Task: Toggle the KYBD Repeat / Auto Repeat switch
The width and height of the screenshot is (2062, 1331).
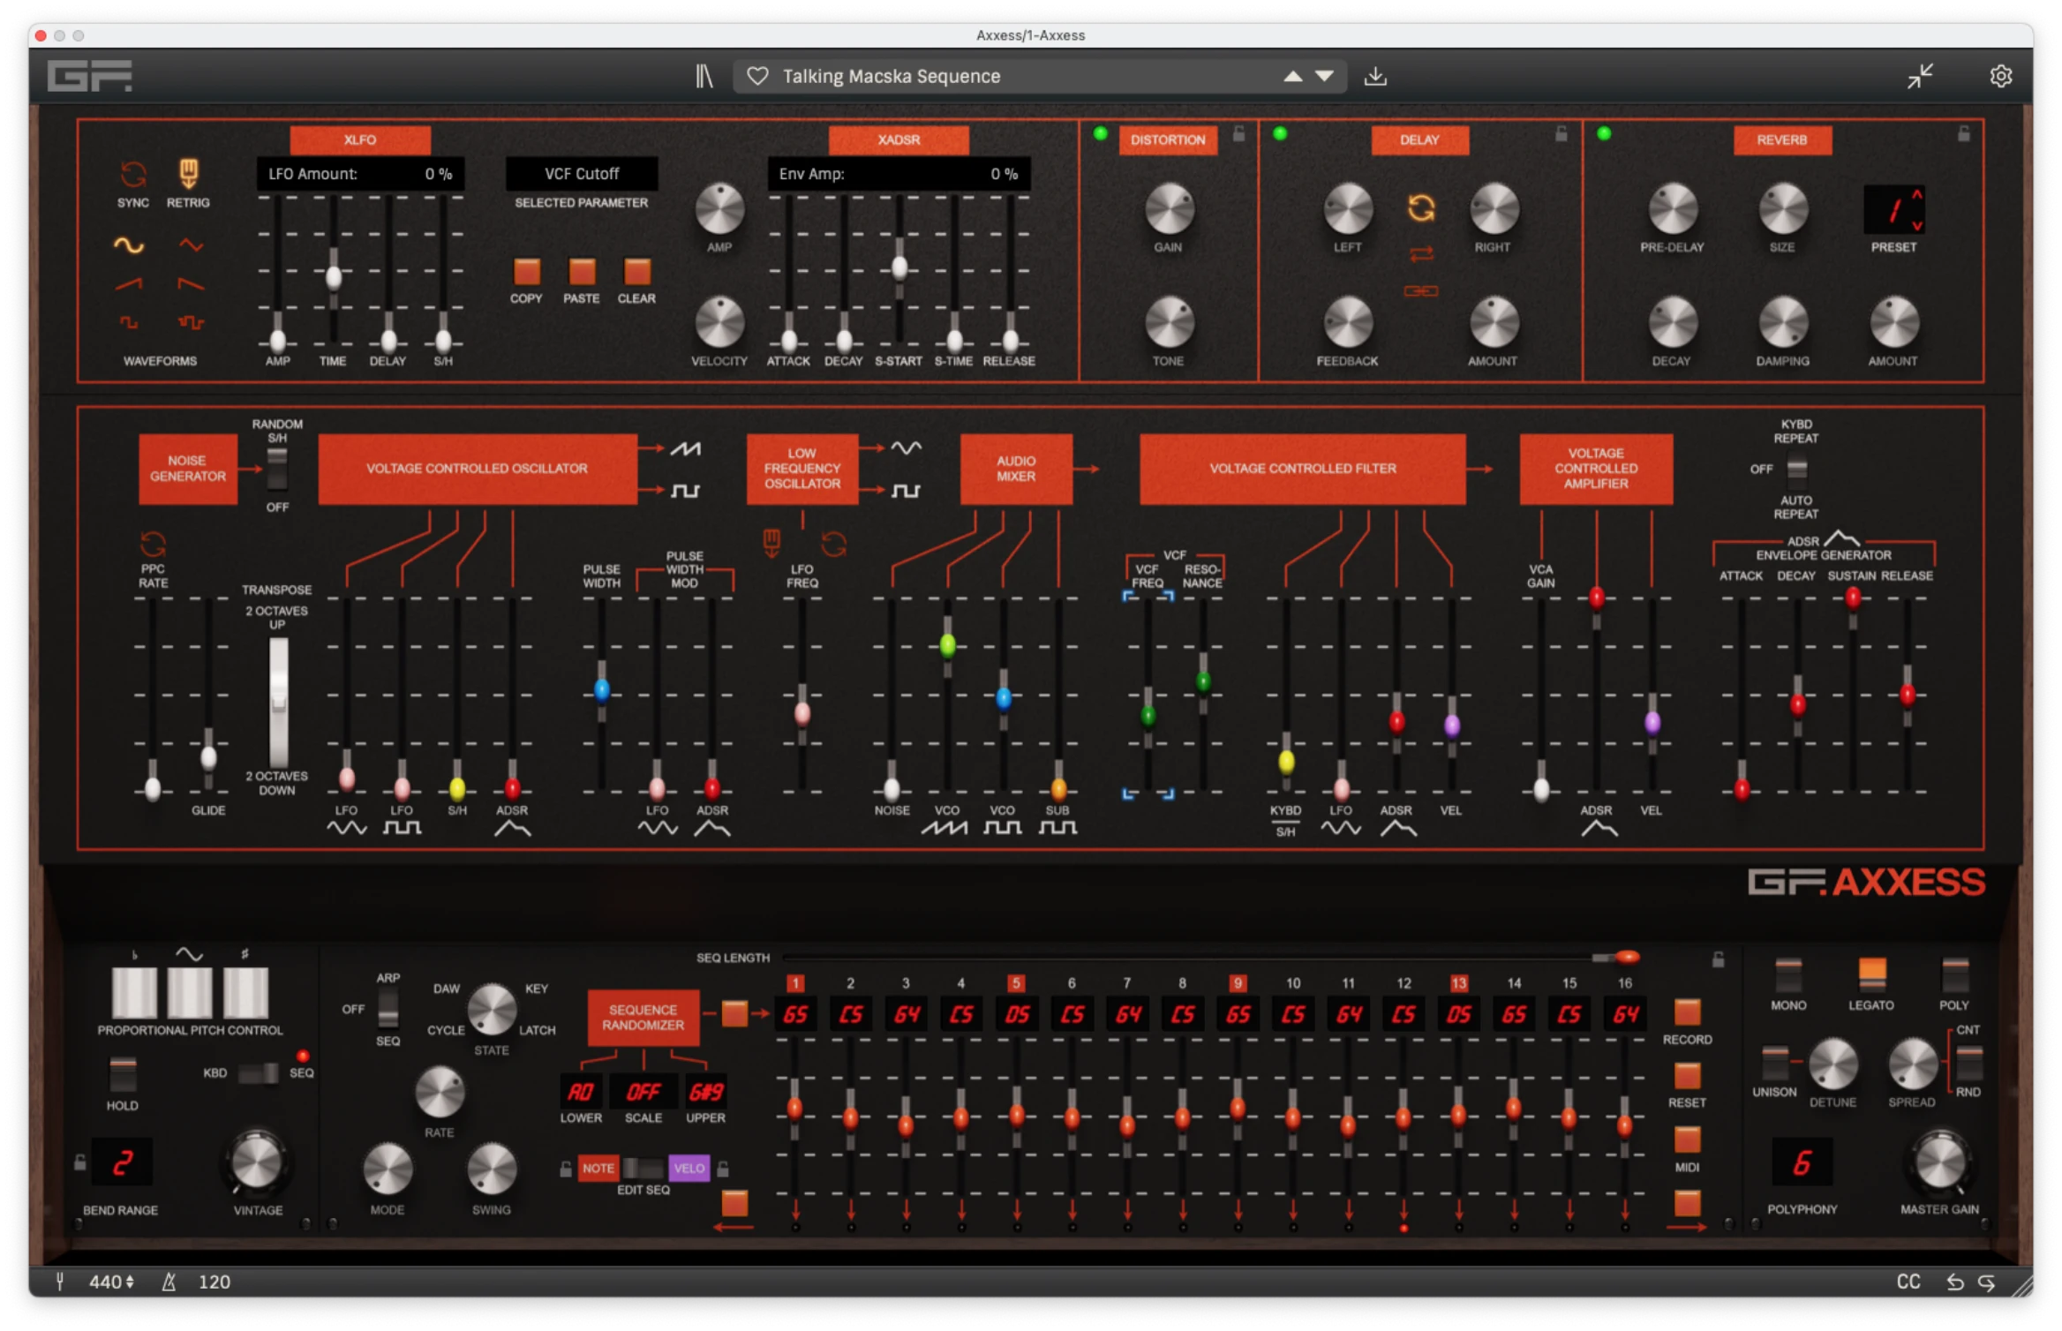Action: [x=1795, y=469]
